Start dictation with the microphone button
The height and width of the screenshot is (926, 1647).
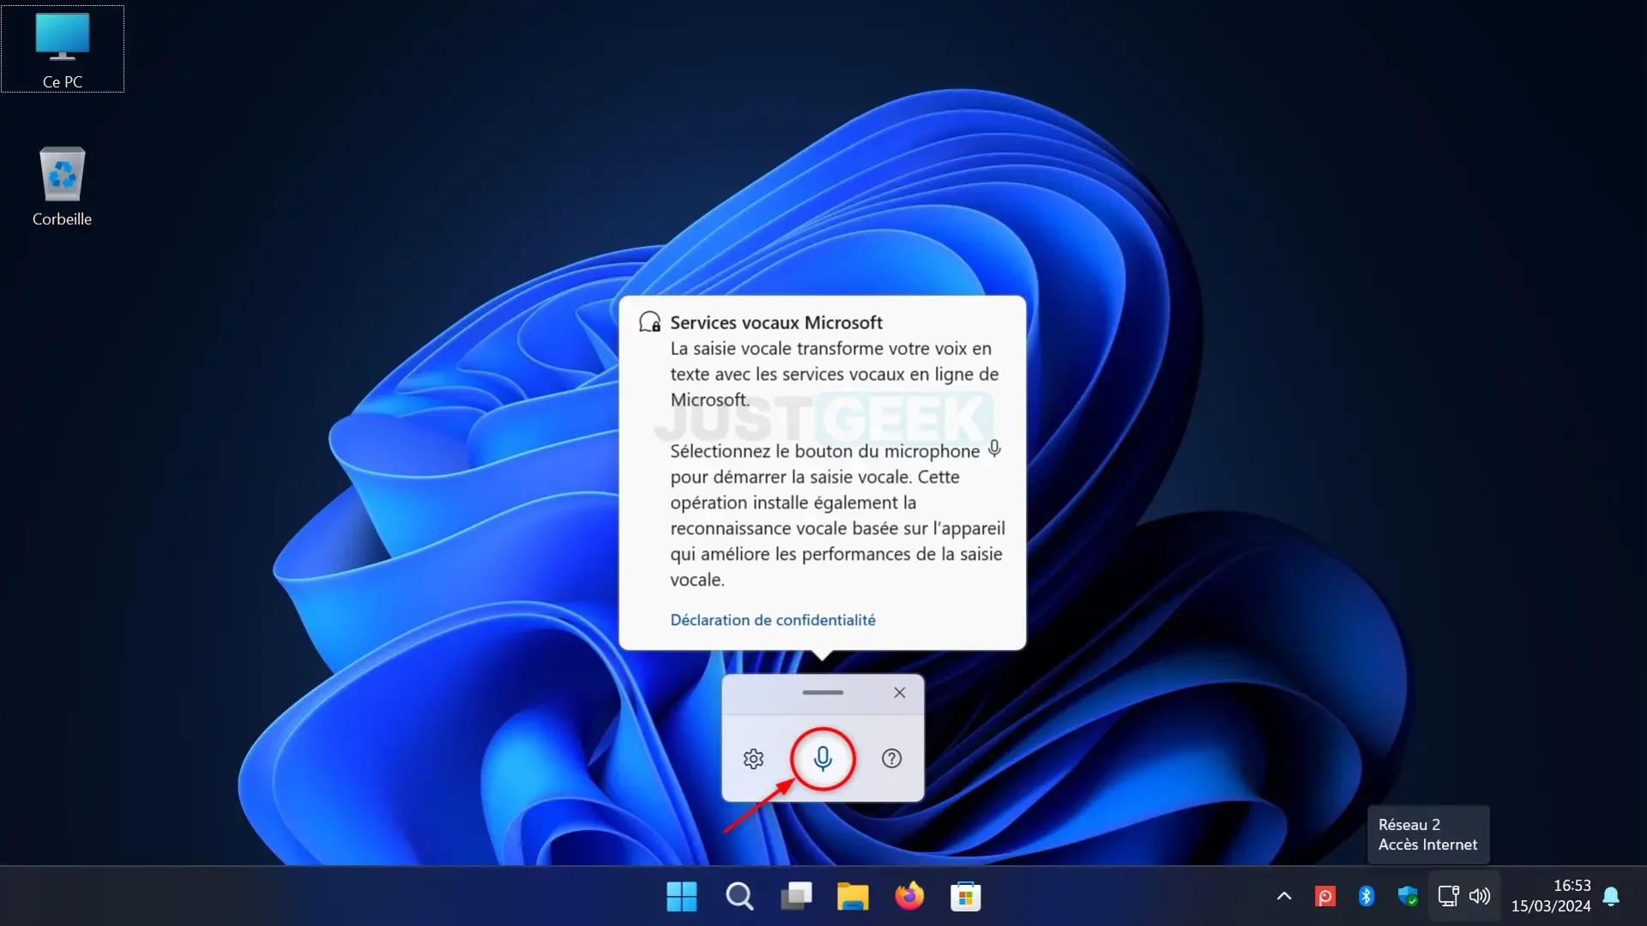point(823,759)
